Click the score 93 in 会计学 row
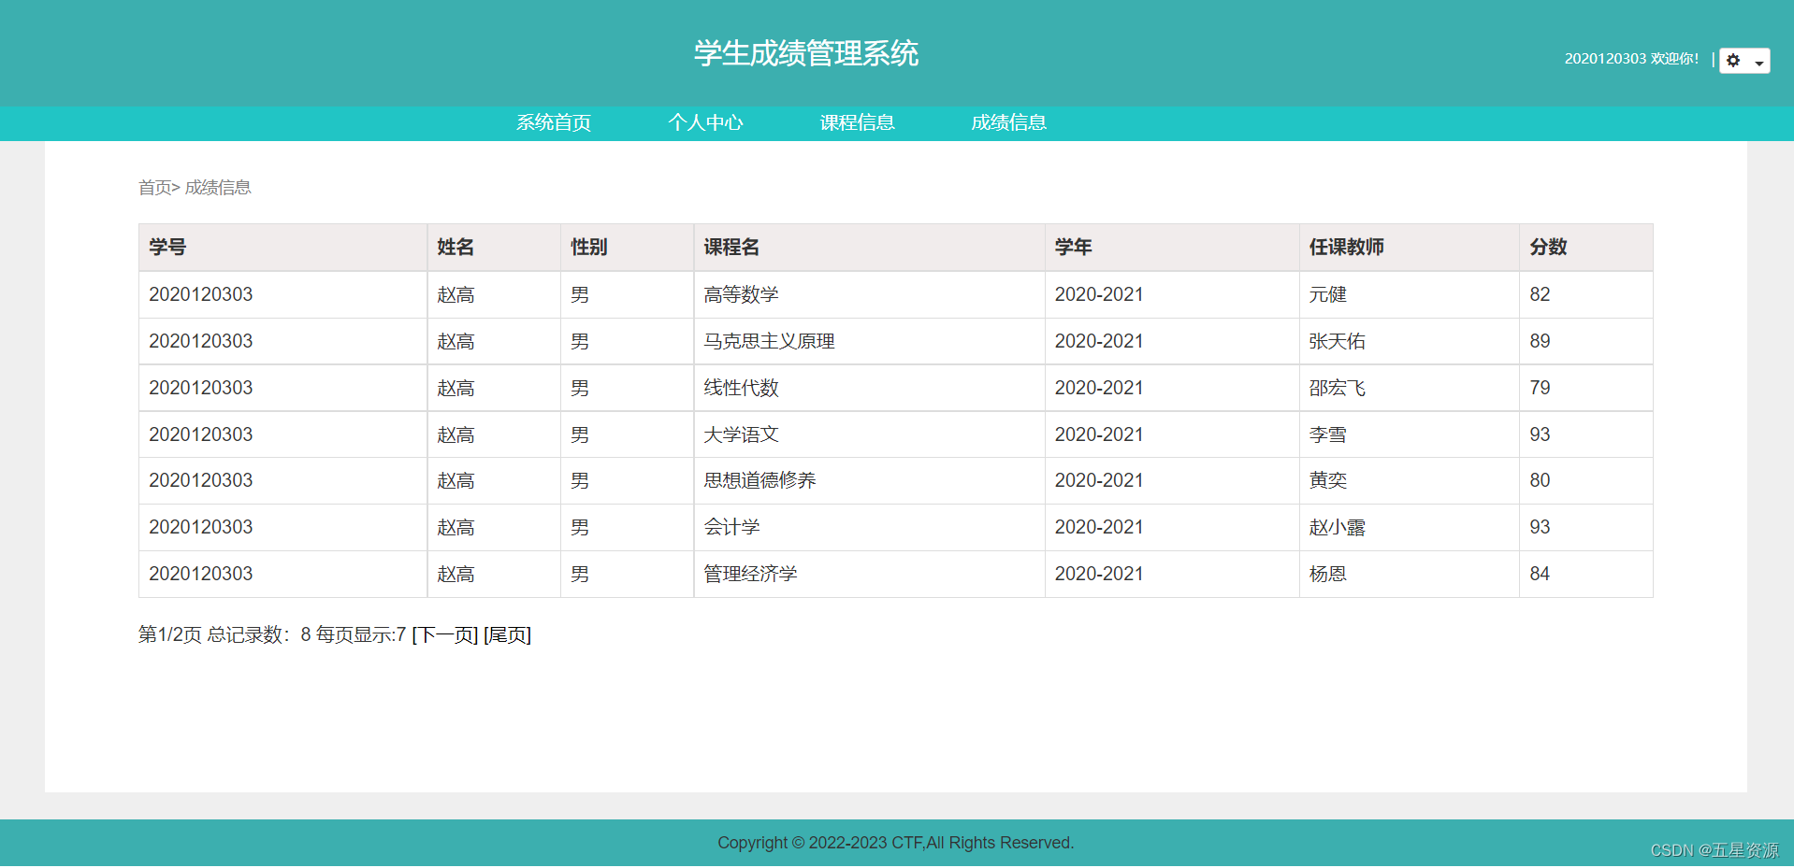1794x868 pixels. click(1540, 528)
